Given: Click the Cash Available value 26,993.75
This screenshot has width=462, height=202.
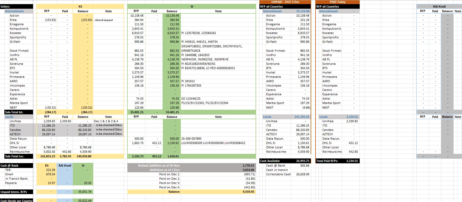Looking at the screenshot, I should (x=303, y=161).
